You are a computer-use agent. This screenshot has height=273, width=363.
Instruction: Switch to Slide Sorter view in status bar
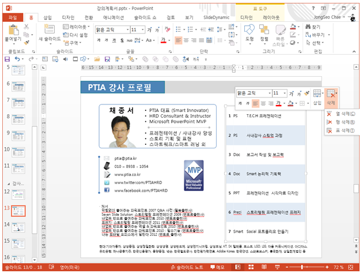pyautogui.click(x=251, y=267)
